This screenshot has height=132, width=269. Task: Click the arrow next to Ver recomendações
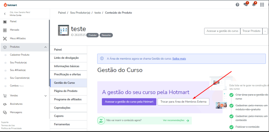tap(188, 120)
